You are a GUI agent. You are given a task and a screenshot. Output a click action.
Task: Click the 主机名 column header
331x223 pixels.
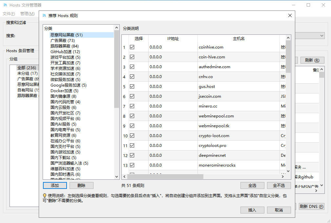[x=238, y=39]
